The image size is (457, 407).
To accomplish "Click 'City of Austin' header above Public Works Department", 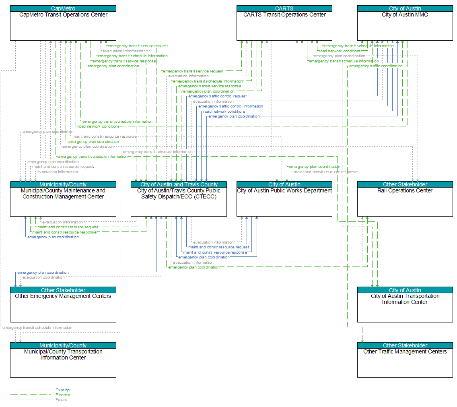I will (284, 184).
